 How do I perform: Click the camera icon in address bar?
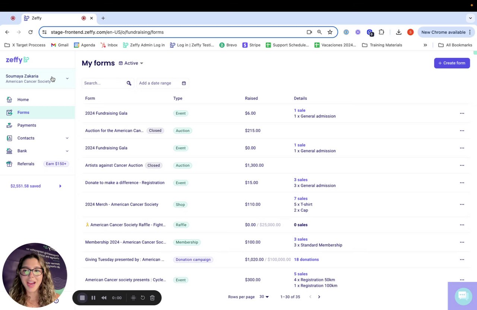[309, 32]
